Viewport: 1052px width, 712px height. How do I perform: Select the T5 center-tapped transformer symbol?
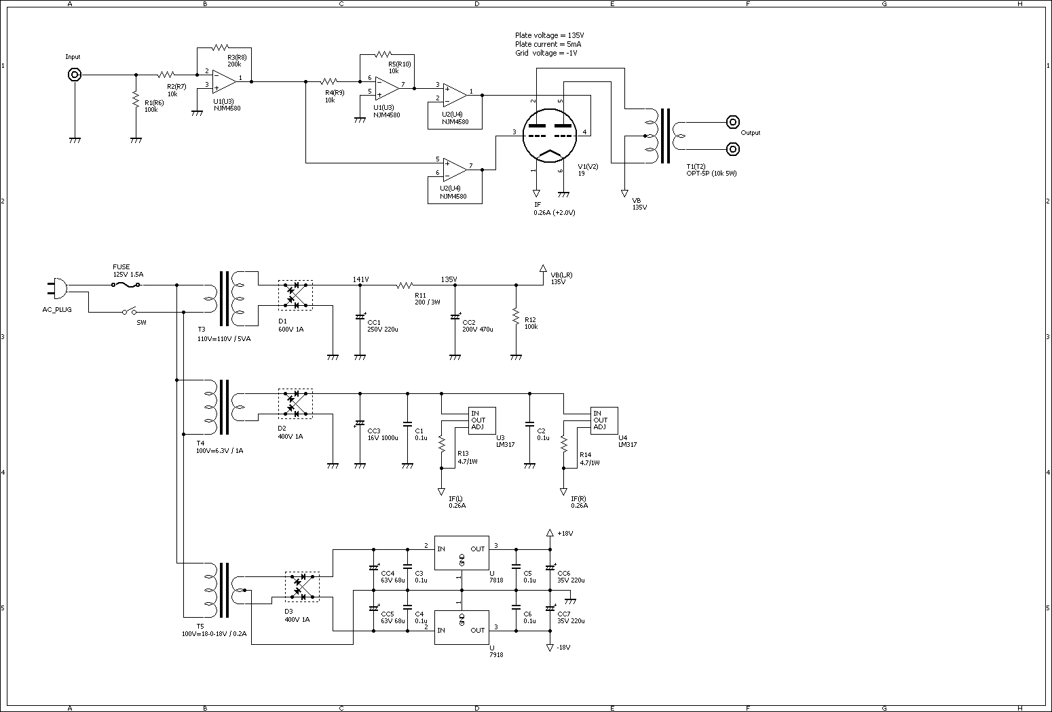coord(224,590)
